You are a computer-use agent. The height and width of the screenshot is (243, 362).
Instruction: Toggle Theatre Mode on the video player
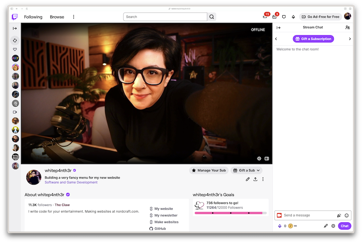point(267,158)
